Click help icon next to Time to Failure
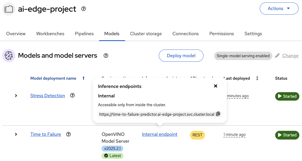This screenshot has width=302, height=161. 69,134
